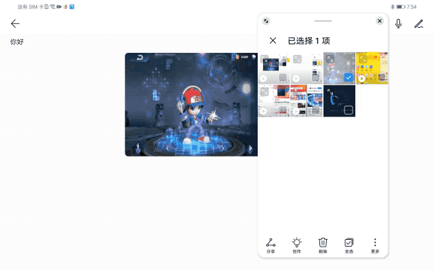Play the yellow home-screen video thumbnail
Viewport: 434px width, 271px height.
pos(361,79)
